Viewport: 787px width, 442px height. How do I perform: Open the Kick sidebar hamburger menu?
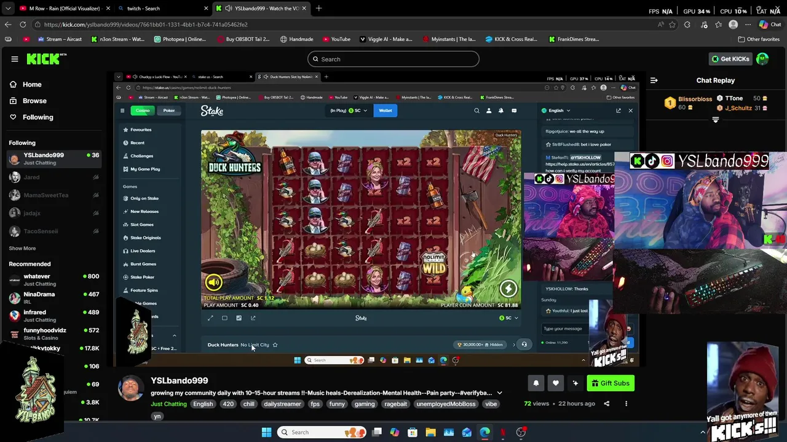15,59
